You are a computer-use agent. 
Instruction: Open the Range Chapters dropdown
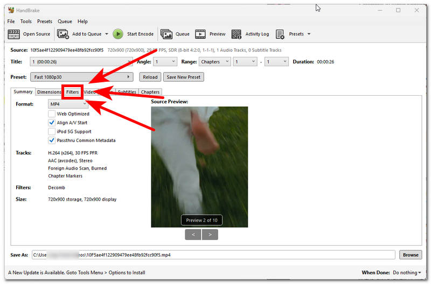pos(214,62)
